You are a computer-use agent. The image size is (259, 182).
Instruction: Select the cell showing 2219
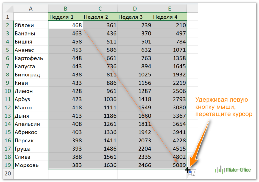tap(169, 83)
